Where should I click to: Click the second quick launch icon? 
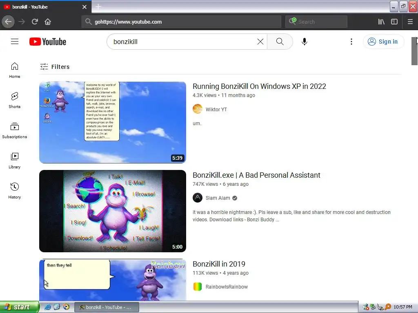(x=57, y=307)
